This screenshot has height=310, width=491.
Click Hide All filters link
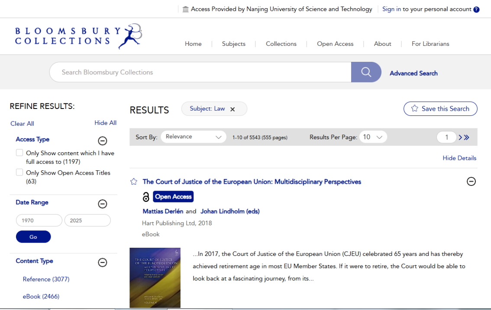coord(106,123)
